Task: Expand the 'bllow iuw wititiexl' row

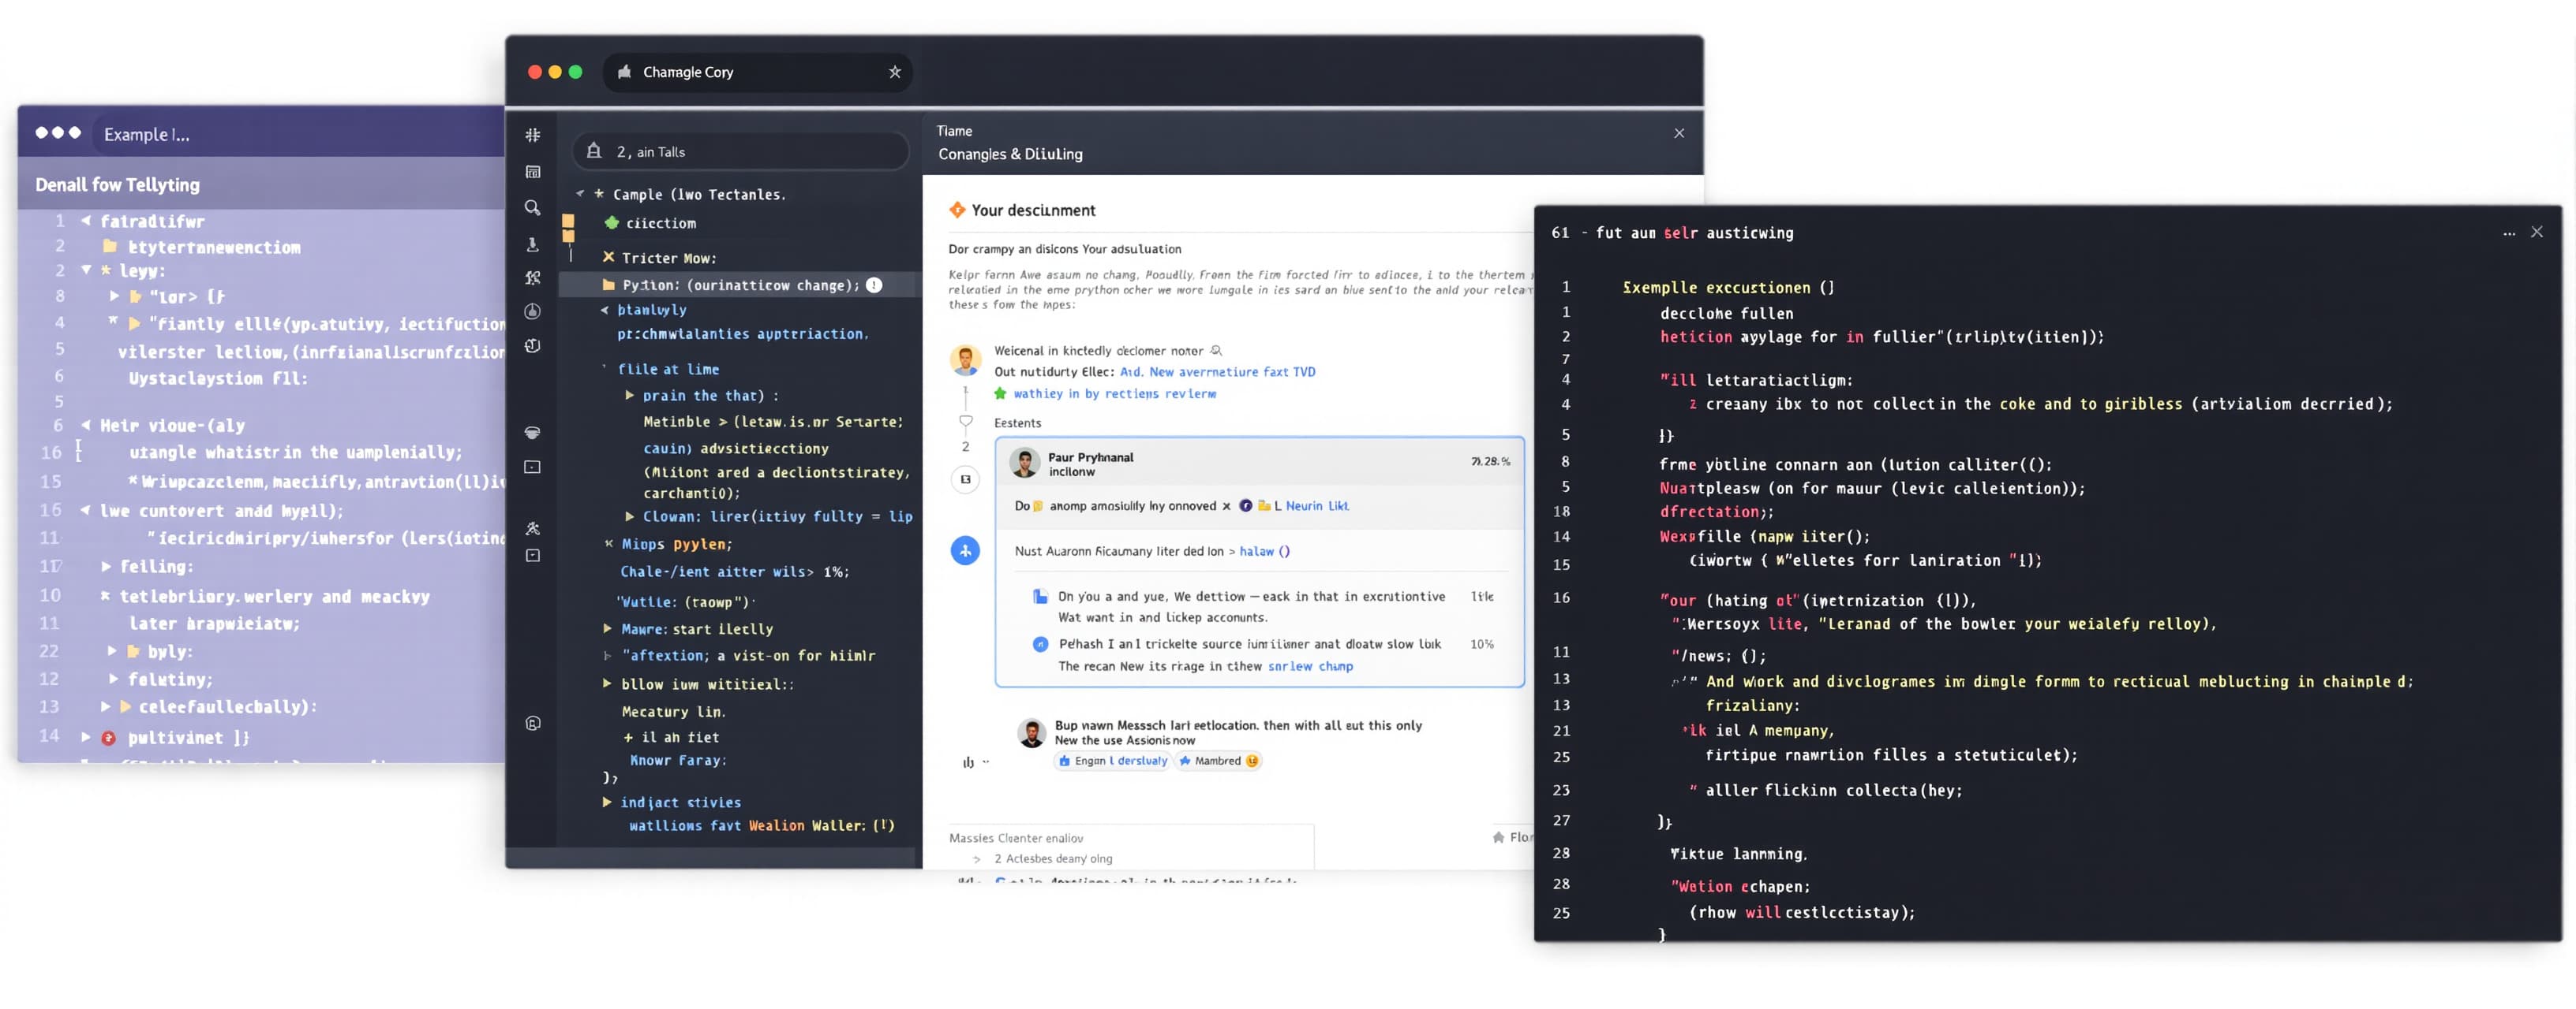Action: click(607, 683)
